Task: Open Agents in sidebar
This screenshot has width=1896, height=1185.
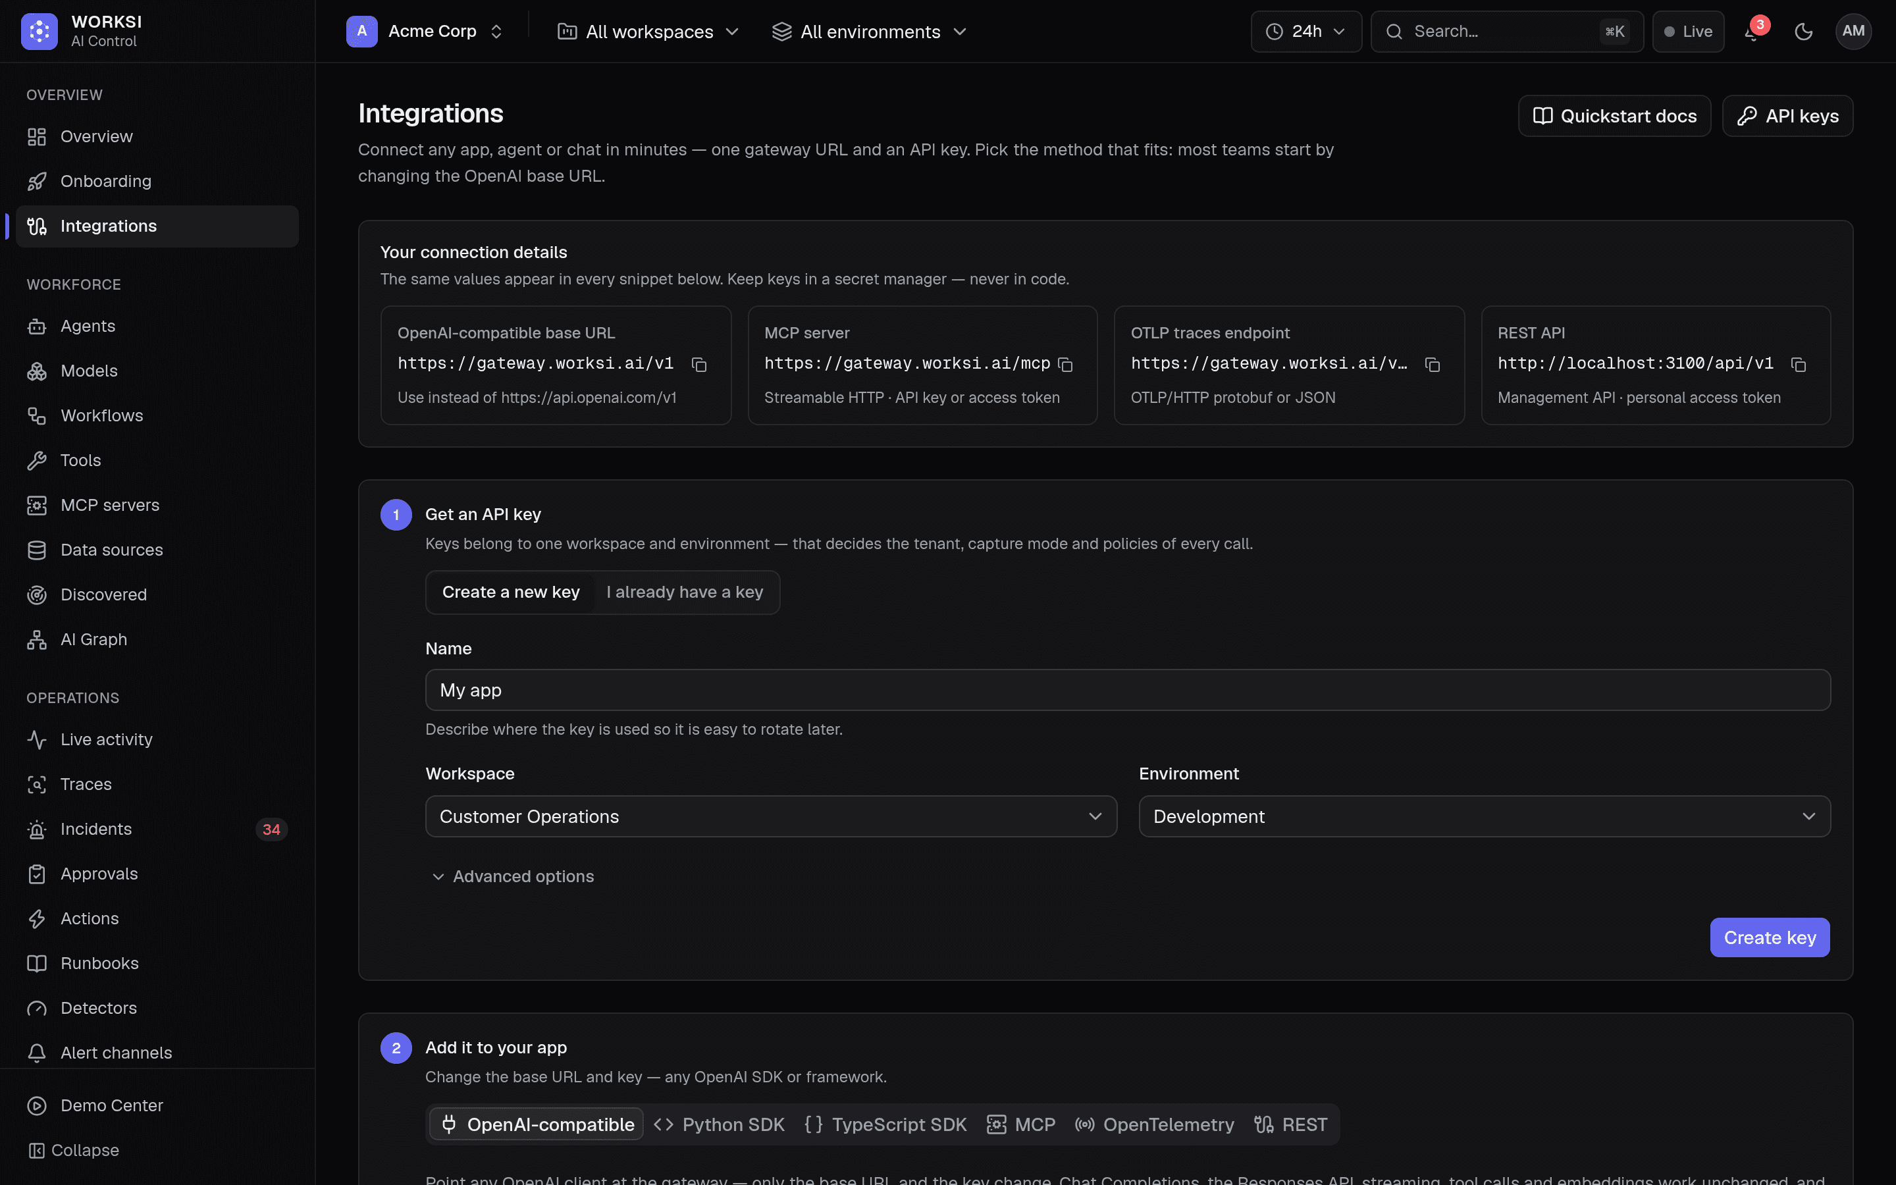Action: pyautogui.click(x=157, y=326)
